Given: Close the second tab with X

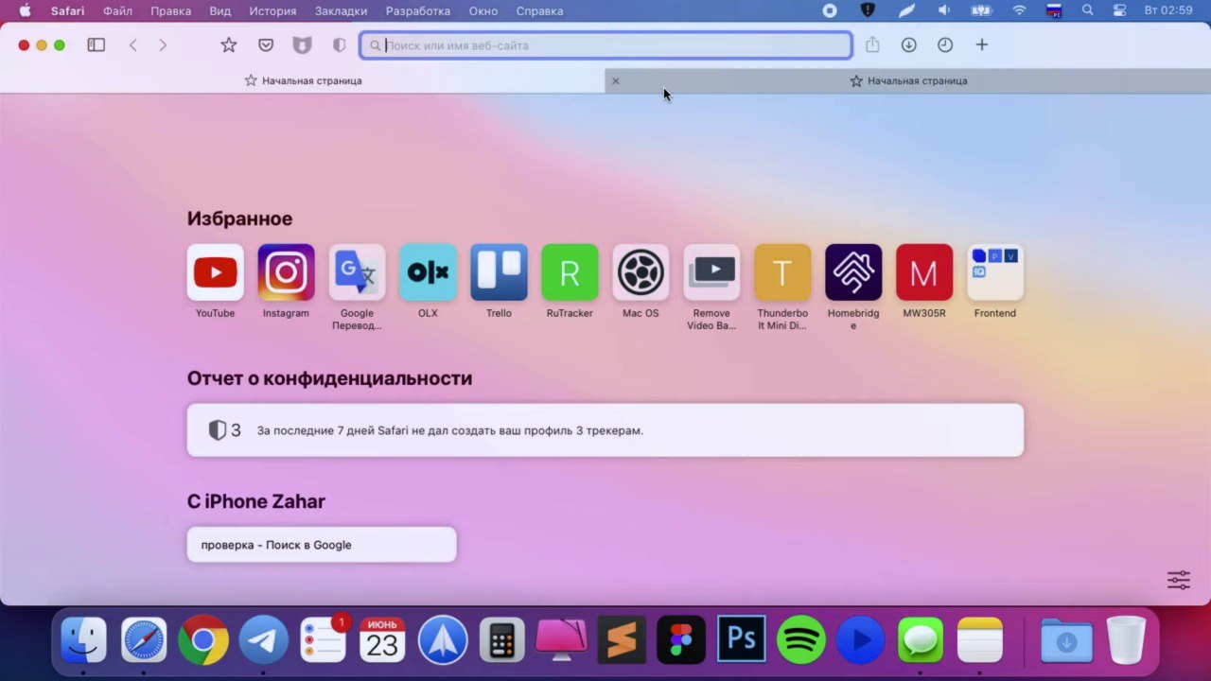Looking at the screenshot, I should click(615, 80).
